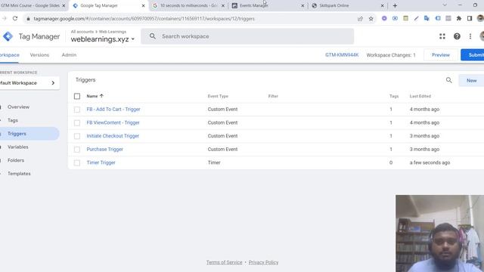484x272 pixels.
Task: Click the webcam video thumbnail
Action: [439, 233]
